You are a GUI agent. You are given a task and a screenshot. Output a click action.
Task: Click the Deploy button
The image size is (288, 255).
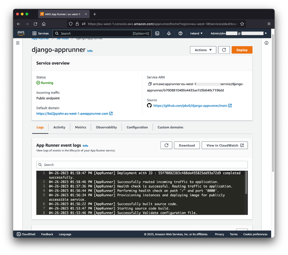[242, 50]
